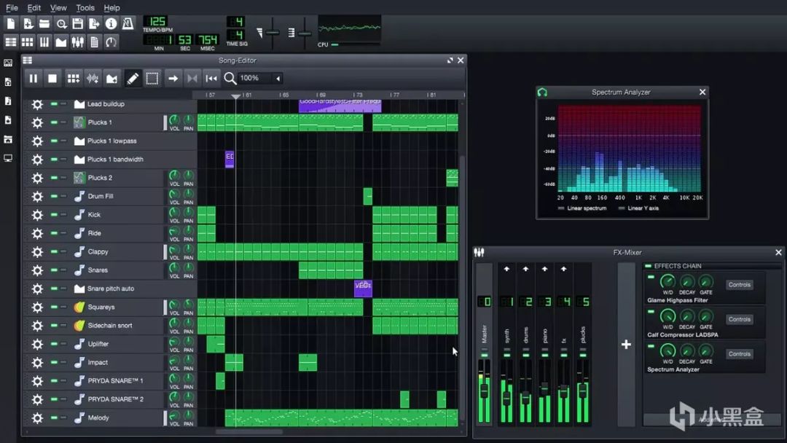Add a new FX channel with the plus button

[x=626, y=345]
